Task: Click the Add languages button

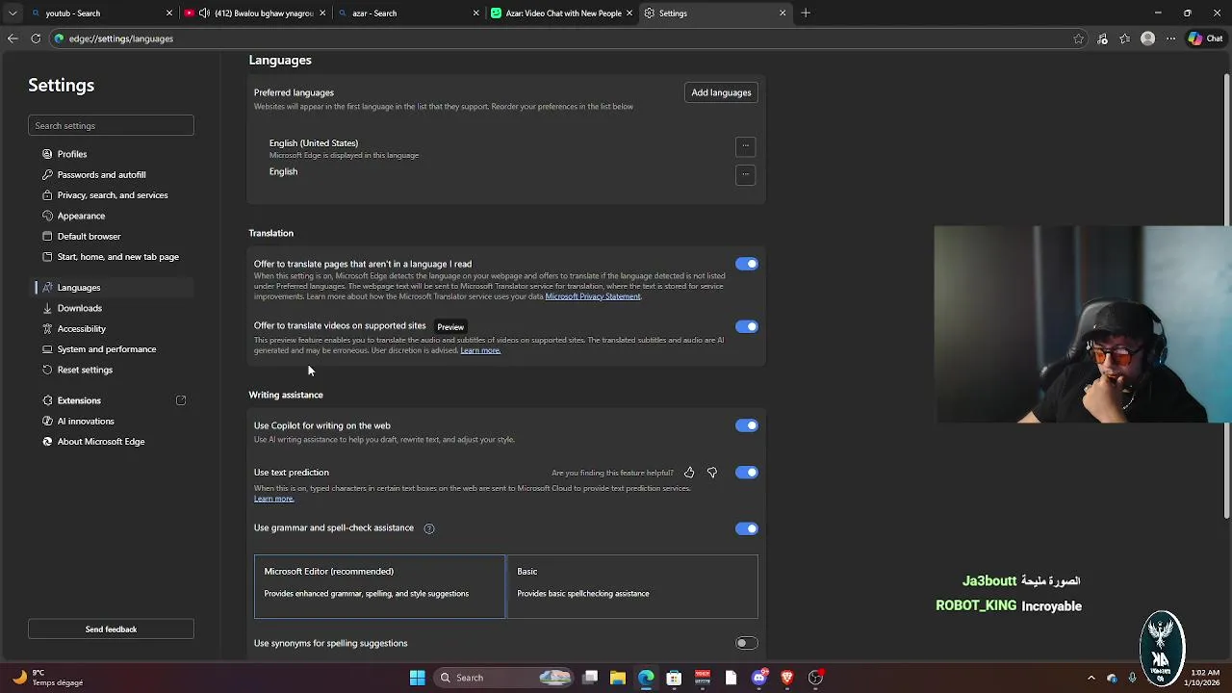Action: pos(721,92)
